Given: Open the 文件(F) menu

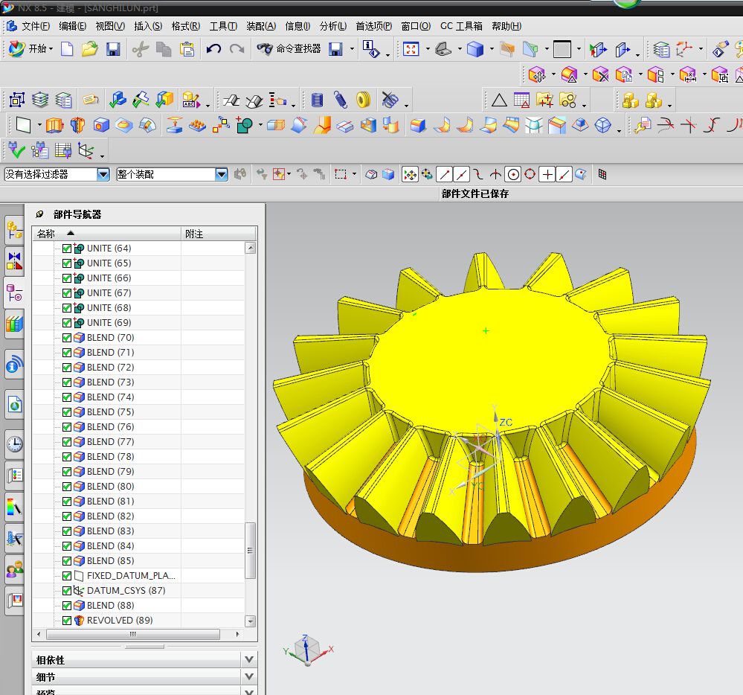Looking at the screenshot, I should pos(36,26).
